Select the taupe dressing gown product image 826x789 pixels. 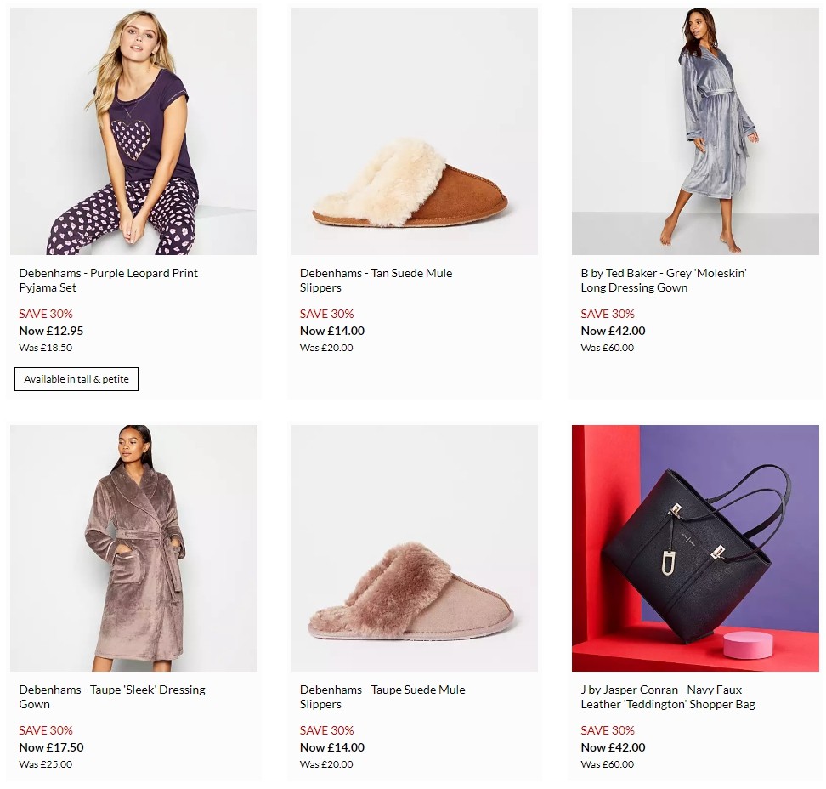coord(133,548)
